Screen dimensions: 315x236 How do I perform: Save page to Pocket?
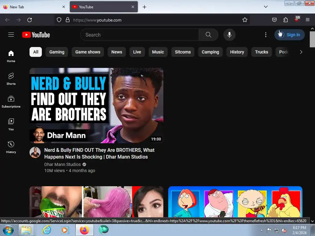point(274,20)
